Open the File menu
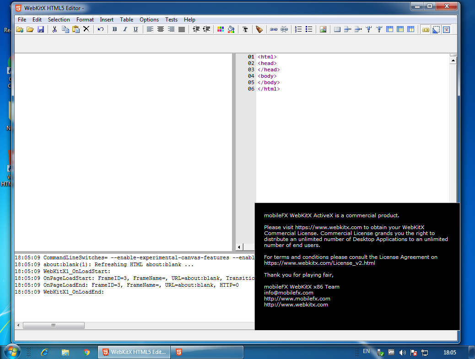Image resolution: width=475 pixels, height=359 pixels. tap(22, 19)
